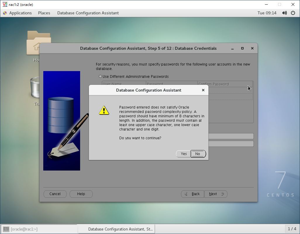Open the power menu icon
The height and width of the screenshot is (234, 300).
pos(293,13)
